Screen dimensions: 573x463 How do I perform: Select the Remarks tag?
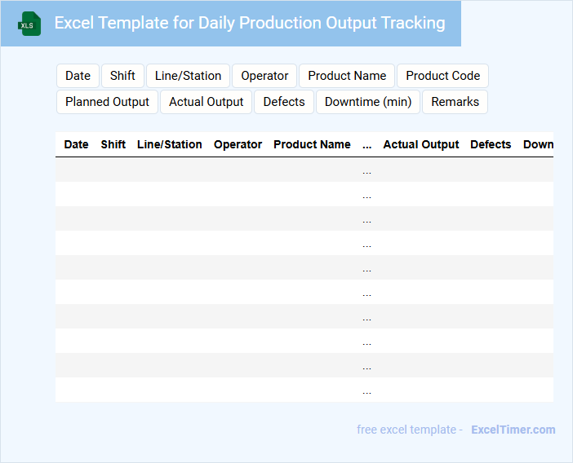[x=455, y=102]
